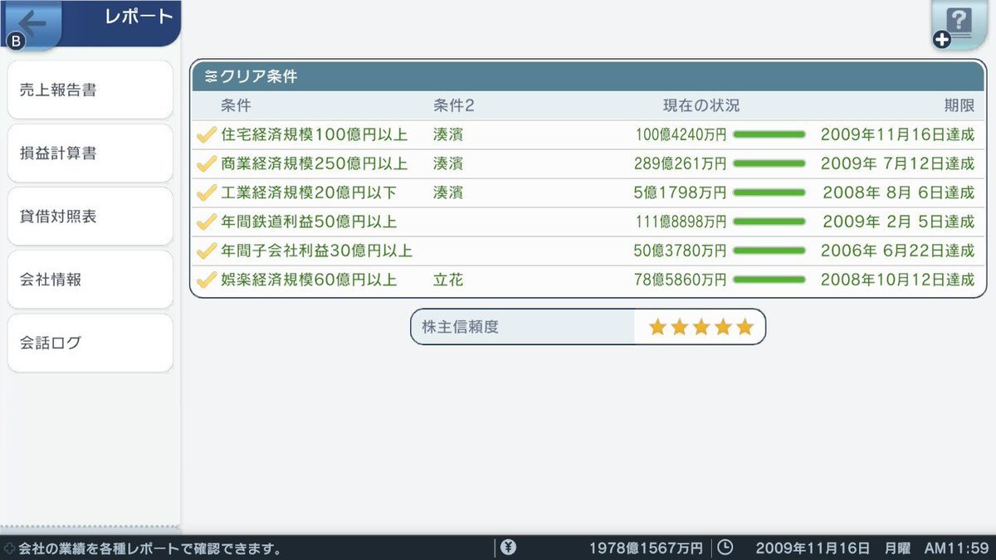
Task: Click date 2006年 6月22日達成
Action: click(897, 251)
